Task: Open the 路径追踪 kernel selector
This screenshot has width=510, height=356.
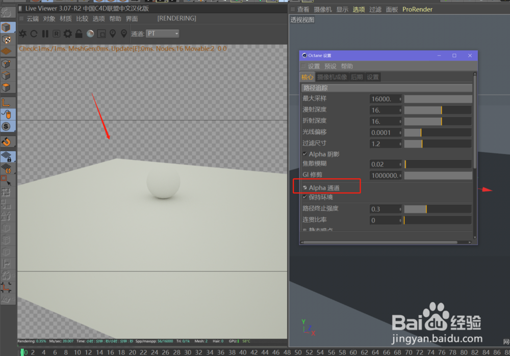Action: [x=387, y=88]
